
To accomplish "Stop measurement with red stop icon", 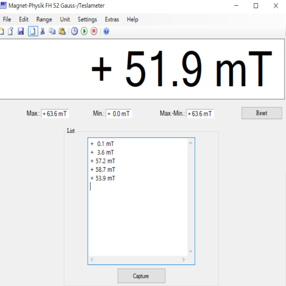I will (94, 31).
